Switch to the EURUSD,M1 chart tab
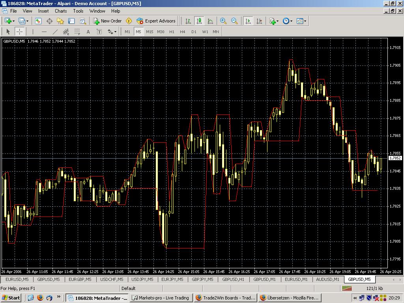Image resolution: width=404 pixels, height=303 pixels. click(296, 279)
